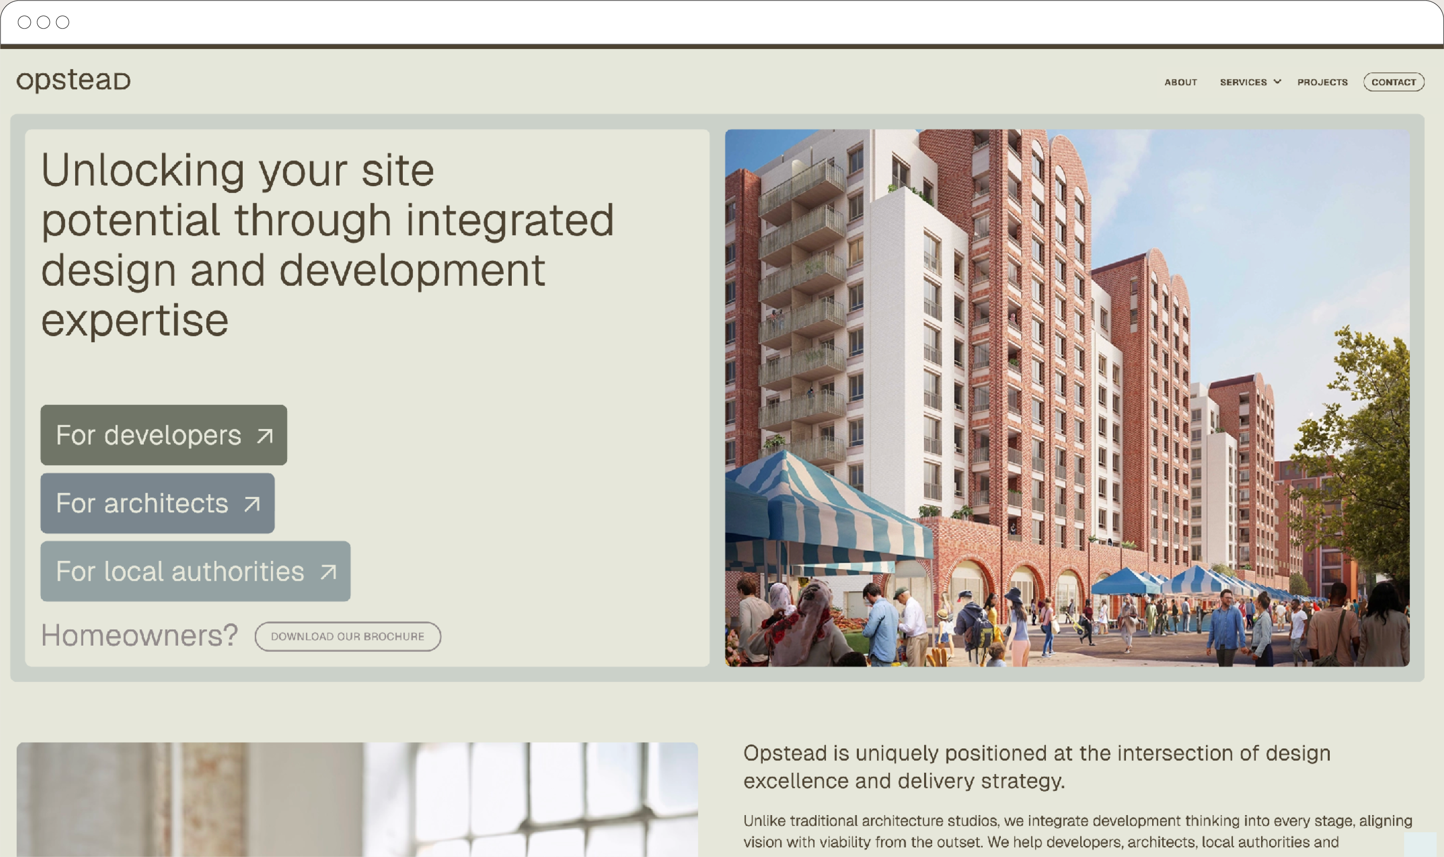Viewport: 1444px width, 857px height.
Task: Expand the Services dropdown chevron
Action: tap(1277, 81)
